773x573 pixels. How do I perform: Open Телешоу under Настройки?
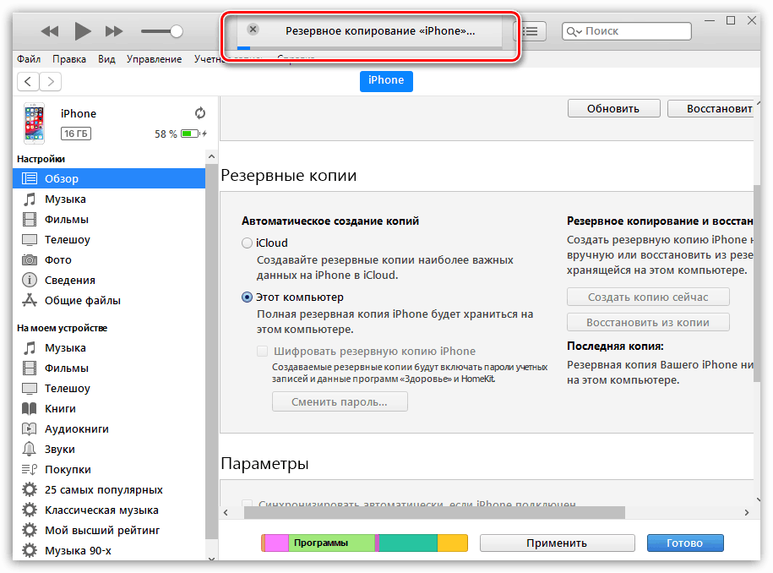(x=109, y=239)
